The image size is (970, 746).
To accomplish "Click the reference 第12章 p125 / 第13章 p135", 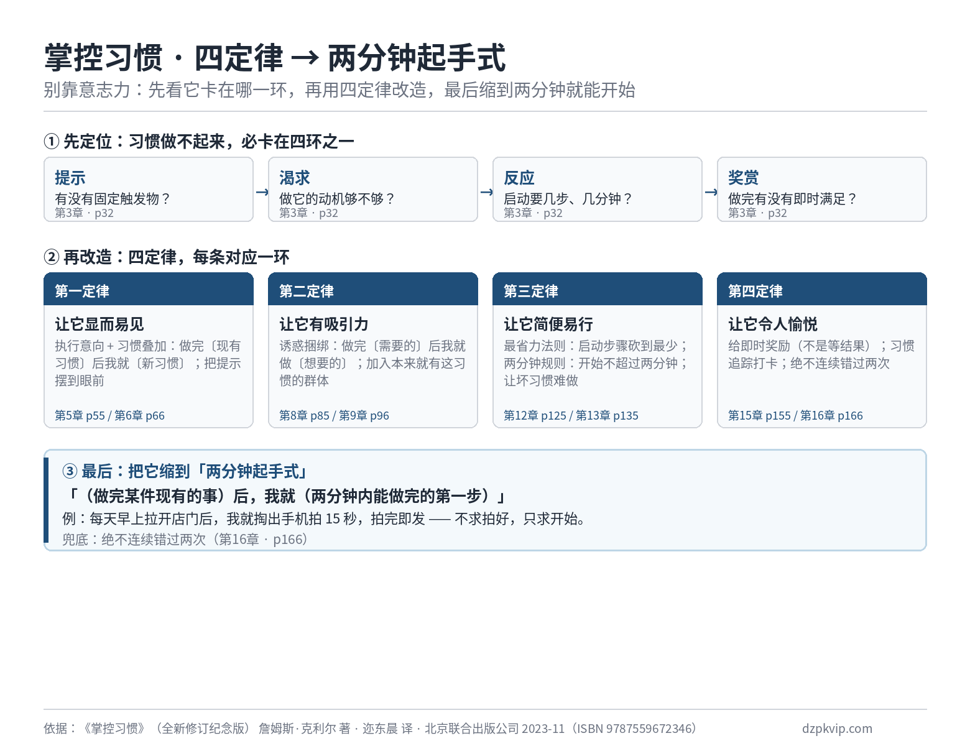I will 571,415.
